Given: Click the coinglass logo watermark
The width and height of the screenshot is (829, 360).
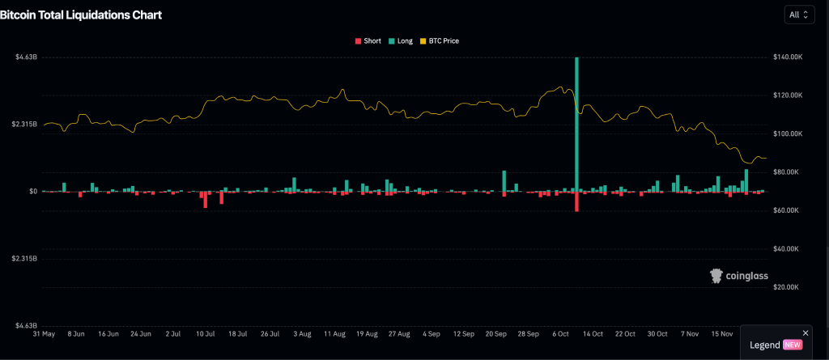Looking at the screenshot, I should tap(737, 277).
